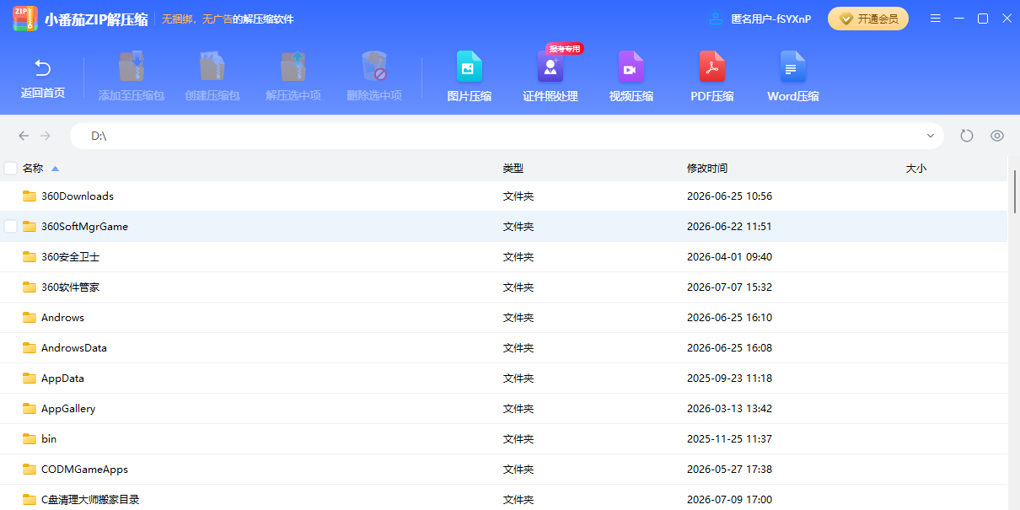Expand the path history dropdown arrow
Screen dimensions: 1020x510
point(931,136)
